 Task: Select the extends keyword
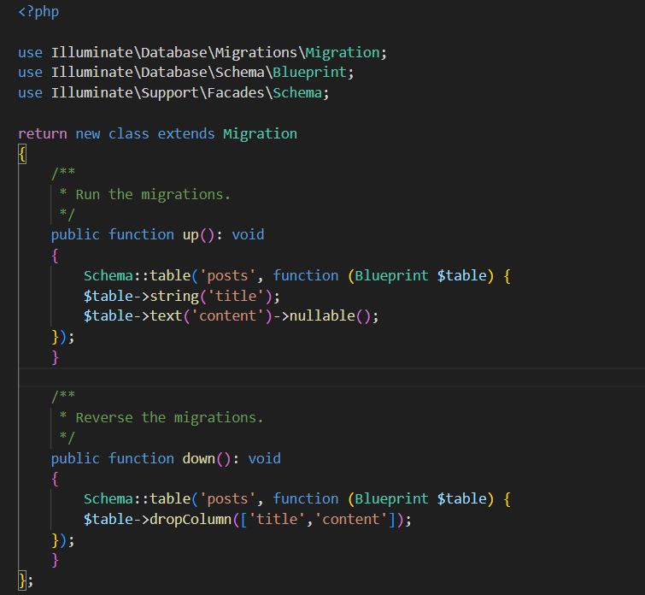[x=186, y=133]
